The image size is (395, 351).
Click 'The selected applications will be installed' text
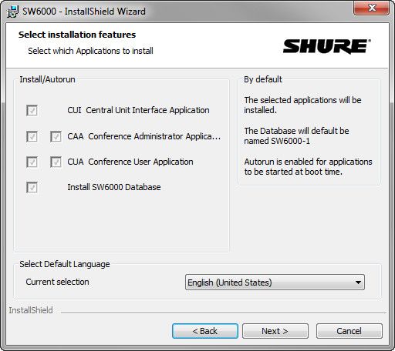point(302,105)
